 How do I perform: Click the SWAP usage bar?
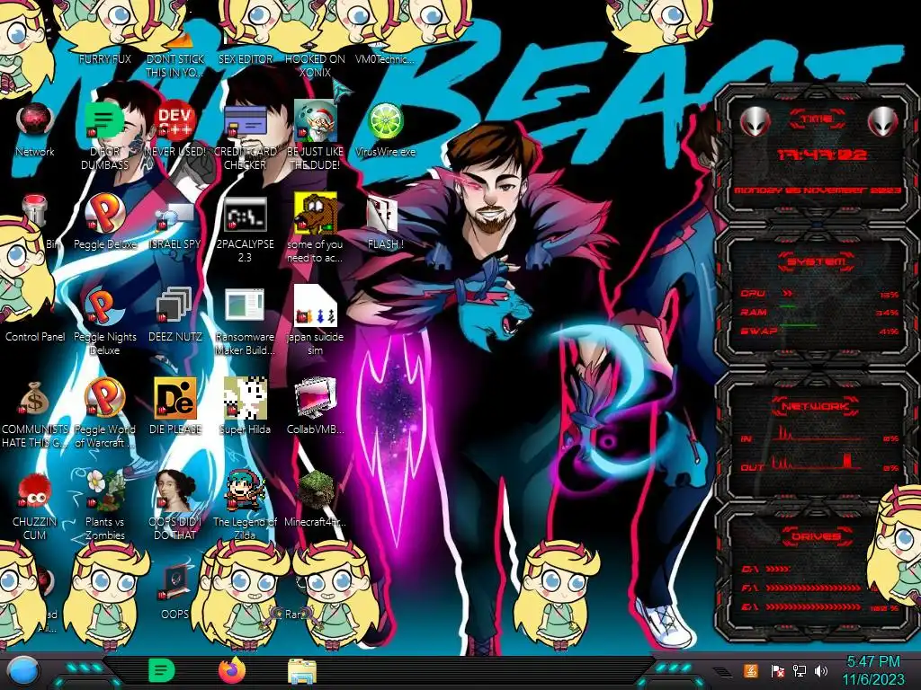(799, 324)
